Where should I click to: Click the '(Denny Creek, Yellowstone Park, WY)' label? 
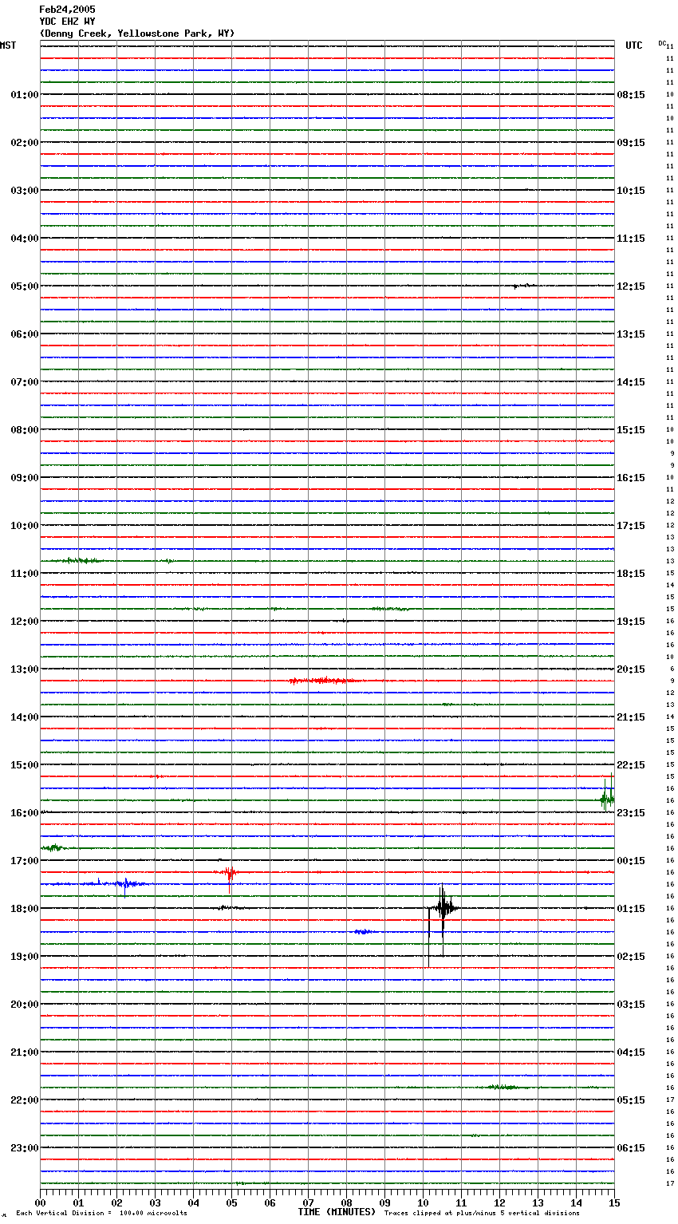137,34
